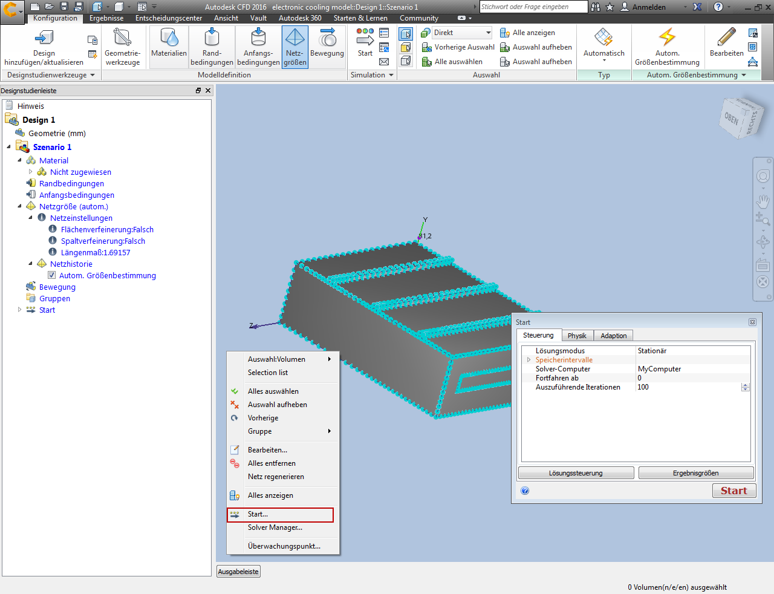The image size is (774, 594).
Task: Toggle the Autom. Größenbestimmung checkbox in tree
Action: [x=52, y=275]
